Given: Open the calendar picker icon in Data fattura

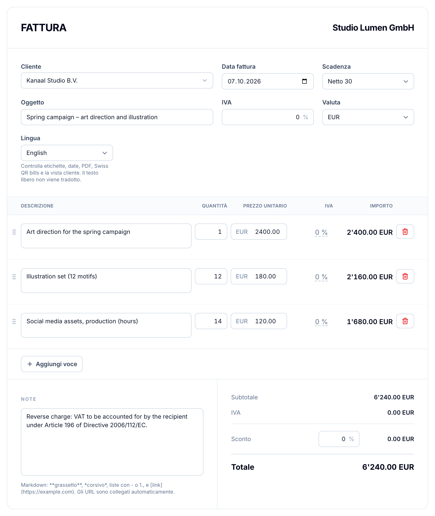Looking at the screenshot, I should [304, 81].
